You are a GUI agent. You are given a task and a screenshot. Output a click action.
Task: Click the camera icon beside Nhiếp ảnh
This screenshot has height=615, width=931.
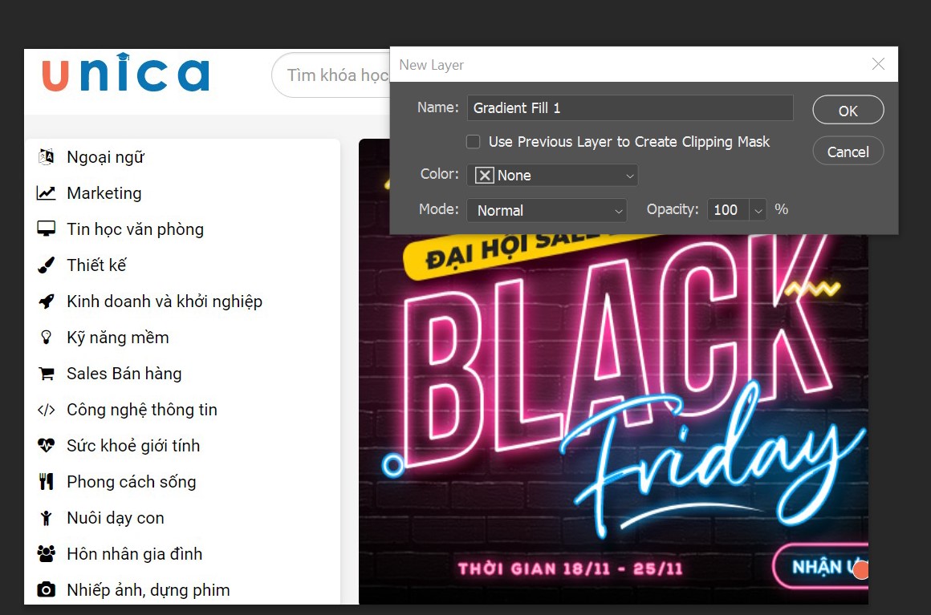46,590
